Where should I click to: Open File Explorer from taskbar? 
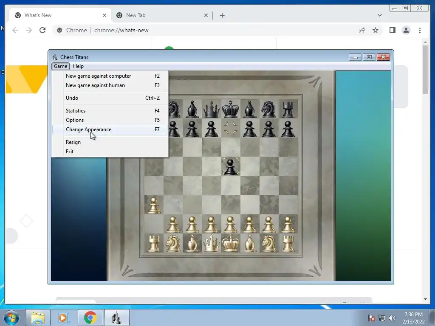coord(38,318)
